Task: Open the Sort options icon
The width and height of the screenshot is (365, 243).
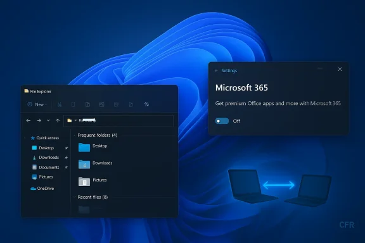Action: [146, 104]
